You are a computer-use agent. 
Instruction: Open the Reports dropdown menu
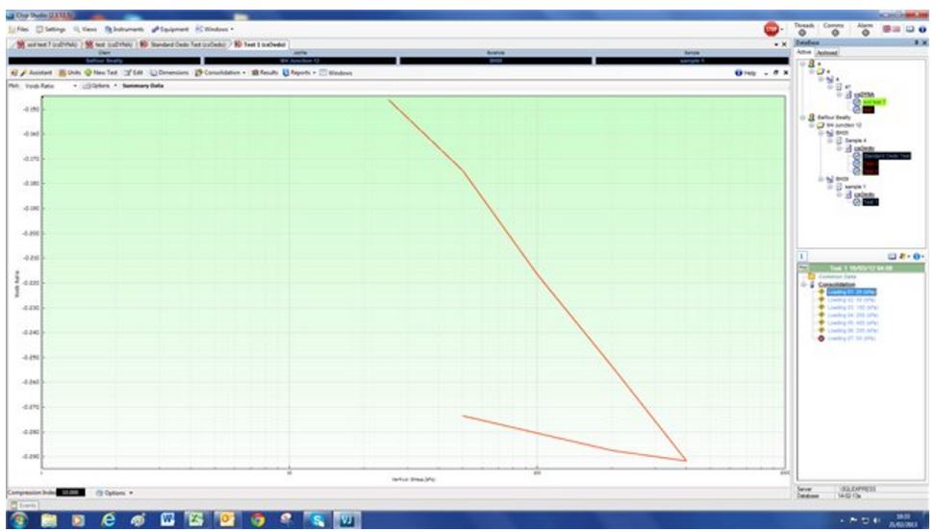(299, 73)
